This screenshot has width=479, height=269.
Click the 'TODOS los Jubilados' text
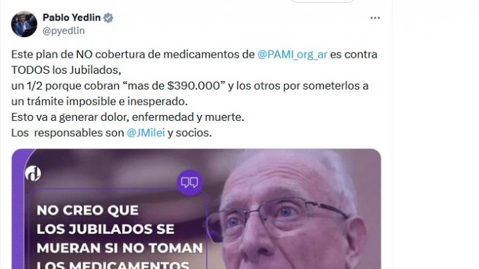[x=66, y=70]
